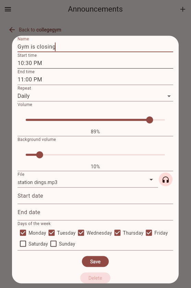
Task: Check the Sunday checkbox
Action: click(x=53, y=244)
